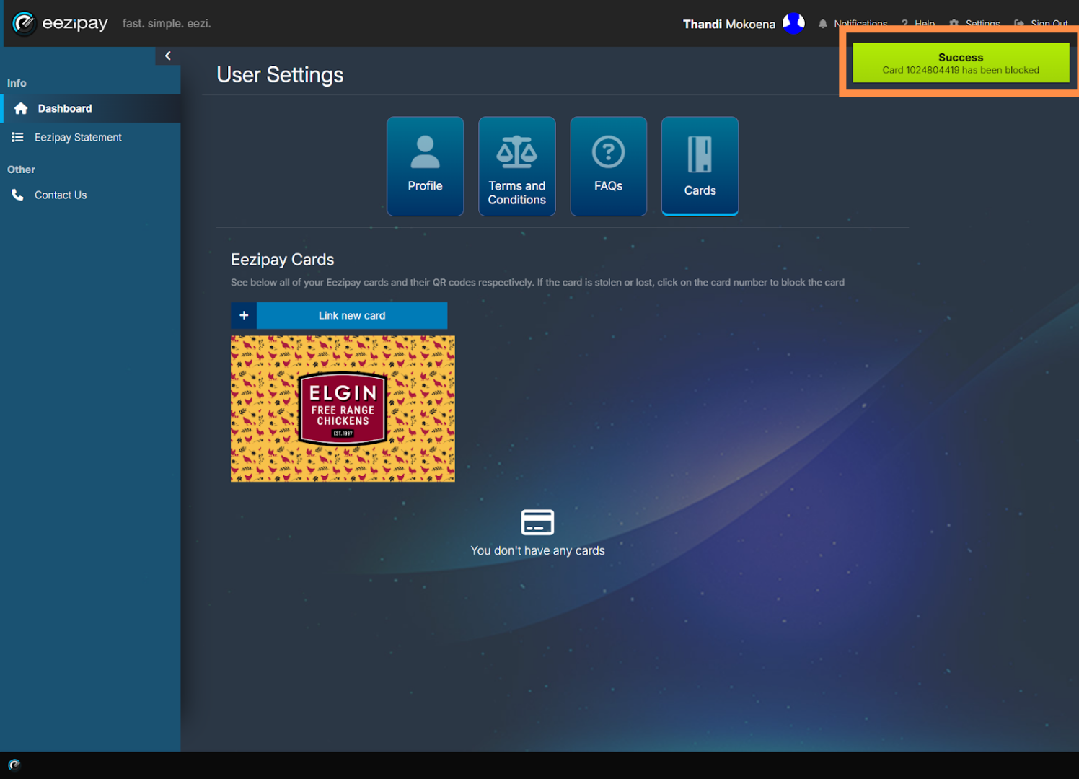Screen dimensions: 1079x779
Task: Click the "You don't have any cards" message
Action: pyautogui.click(x=537, y=550)
